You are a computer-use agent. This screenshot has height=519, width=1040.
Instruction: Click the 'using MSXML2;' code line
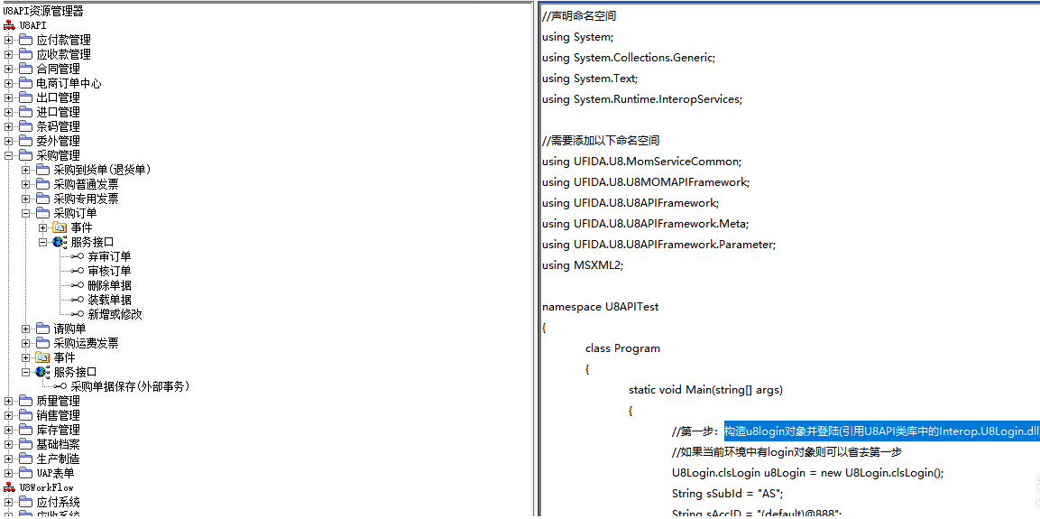click(x=583, y=265)
